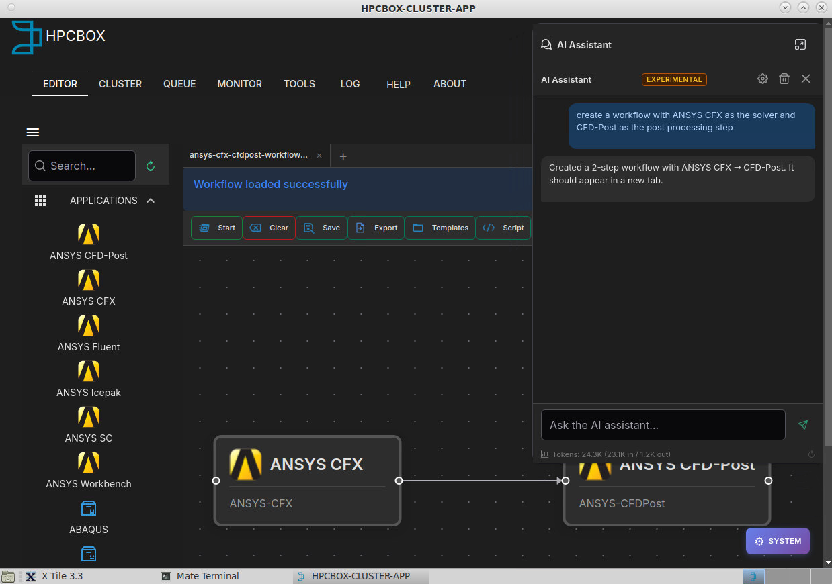Close the AI Assistant panel

806,79
